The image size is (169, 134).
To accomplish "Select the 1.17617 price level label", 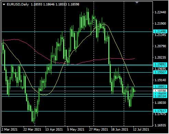I will pos(160,111).
